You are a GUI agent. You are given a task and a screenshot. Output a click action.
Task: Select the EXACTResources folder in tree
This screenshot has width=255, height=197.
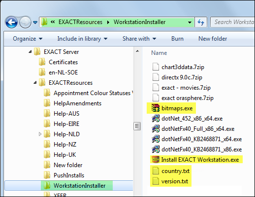pyautogui.click(x=70, y=83)
